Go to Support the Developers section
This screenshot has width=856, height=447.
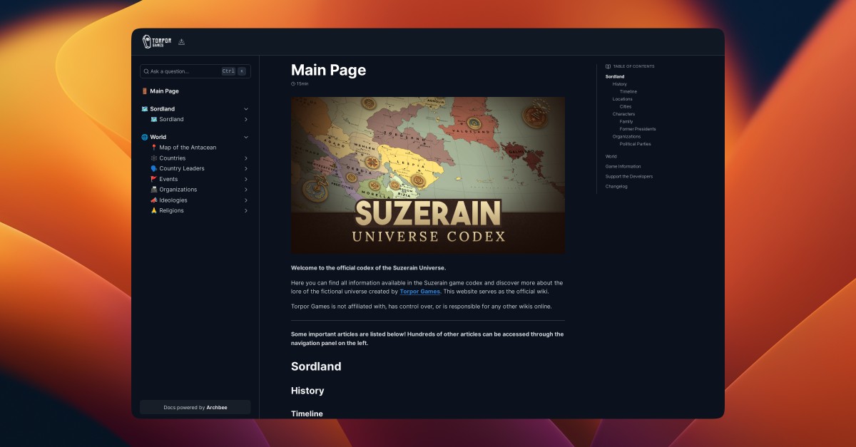point(629,176)
